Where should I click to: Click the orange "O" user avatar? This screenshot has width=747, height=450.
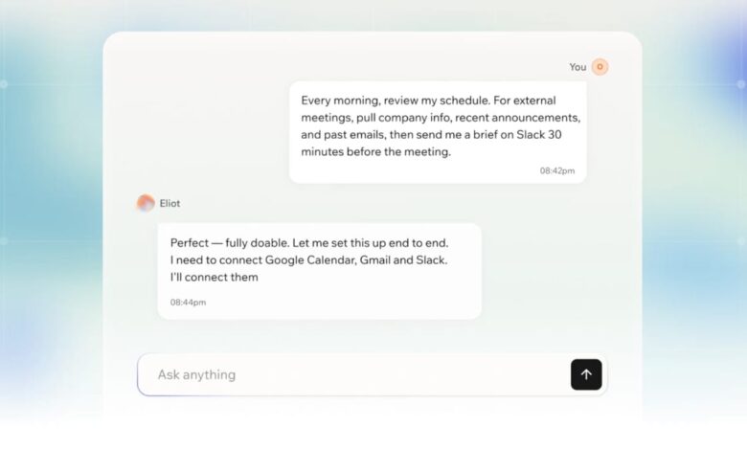pos(600,67)
